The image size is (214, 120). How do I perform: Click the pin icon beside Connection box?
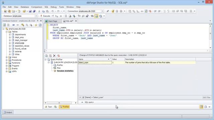point(108,11)
